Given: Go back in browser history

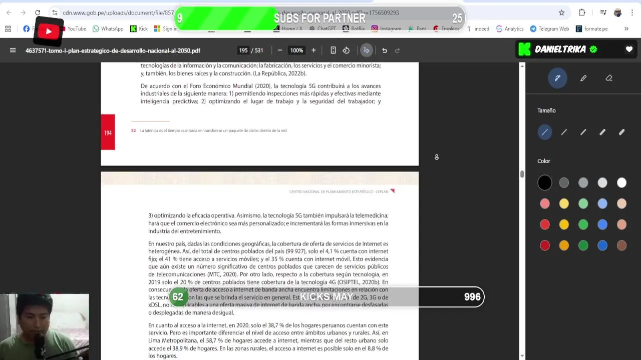Looking at the screenshot, I should click(x=9, y=12).
